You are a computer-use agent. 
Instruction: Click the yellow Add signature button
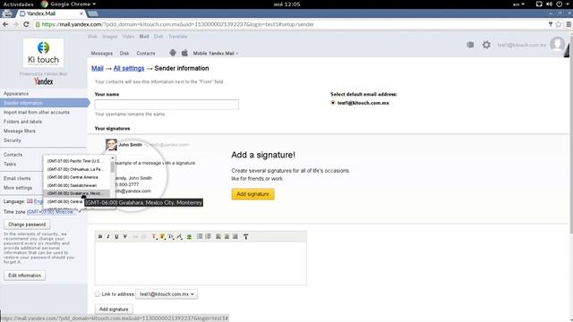[252, 194]
